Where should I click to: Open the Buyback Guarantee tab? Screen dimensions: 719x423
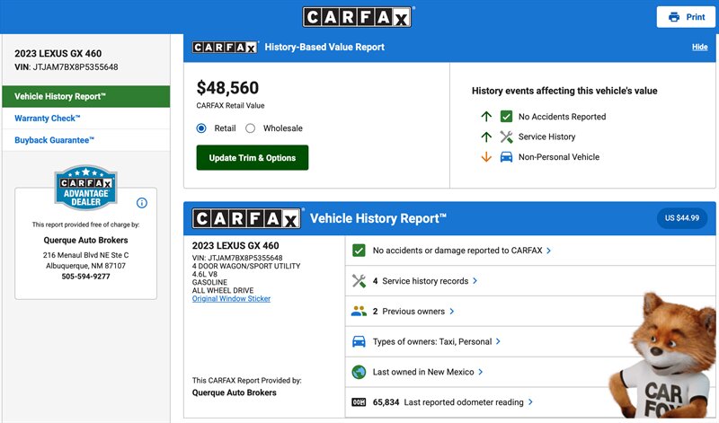coord(54,140)
